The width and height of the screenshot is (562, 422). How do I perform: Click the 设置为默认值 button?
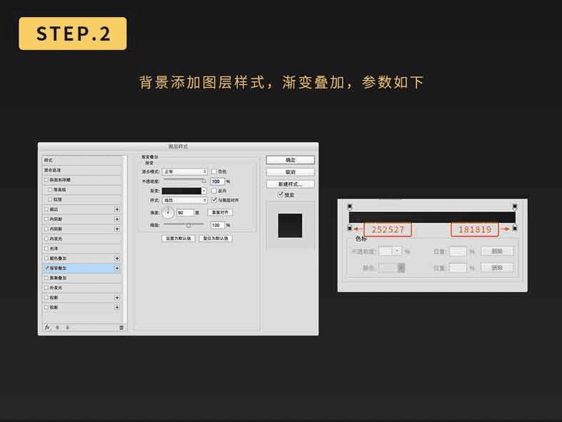tap(178, 238)
